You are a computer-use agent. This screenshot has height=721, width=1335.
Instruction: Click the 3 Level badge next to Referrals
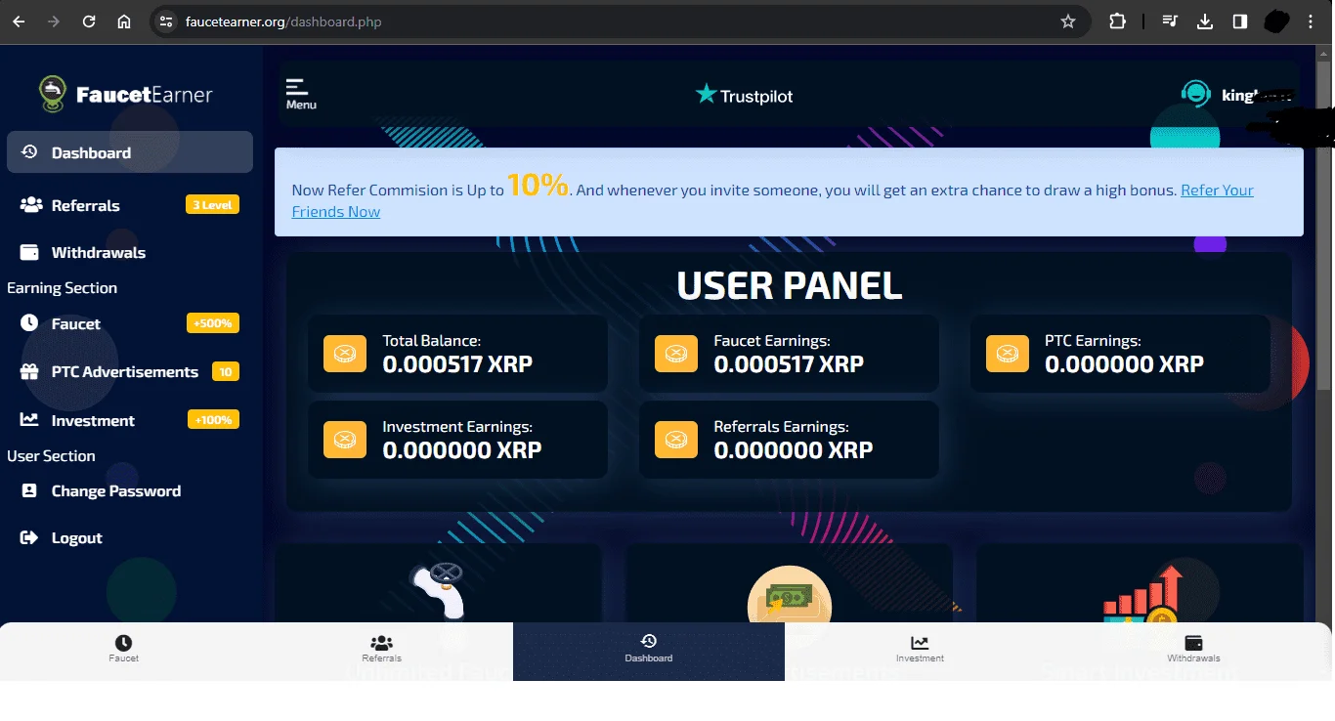pos(212,205)
